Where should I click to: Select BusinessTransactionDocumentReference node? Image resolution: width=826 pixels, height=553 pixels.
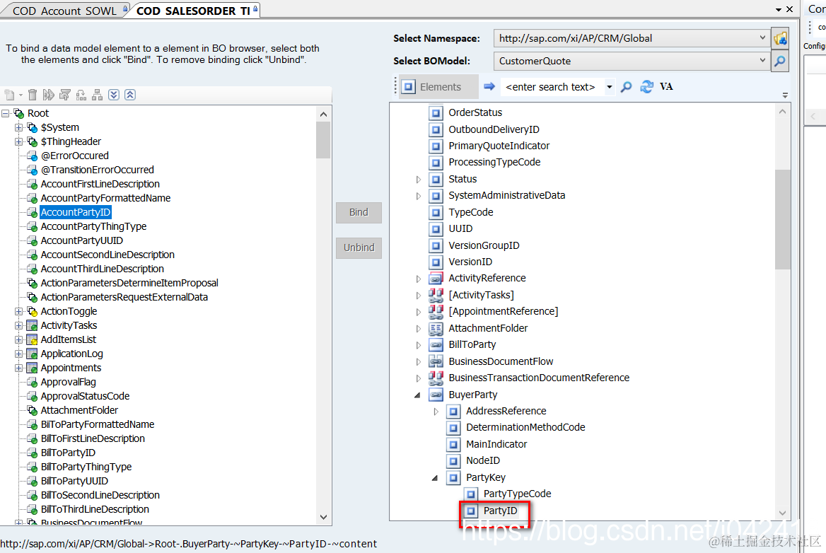point(539,378)
